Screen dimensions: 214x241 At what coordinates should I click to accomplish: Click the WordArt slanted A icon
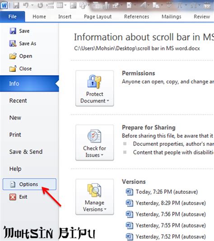[x=144, y=5]
